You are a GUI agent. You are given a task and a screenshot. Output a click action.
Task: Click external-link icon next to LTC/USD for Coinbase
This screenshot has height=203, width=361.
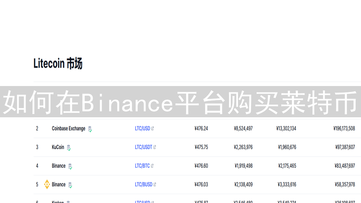click(x=153, y=128)
